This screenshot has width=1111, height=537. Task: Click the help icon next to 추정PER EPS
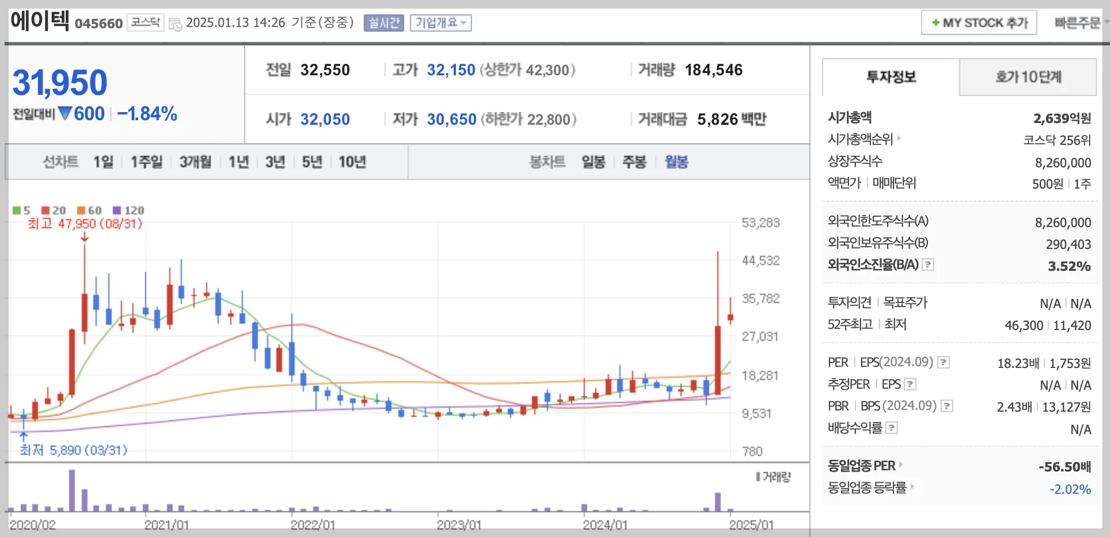click(x=910, y=384)
